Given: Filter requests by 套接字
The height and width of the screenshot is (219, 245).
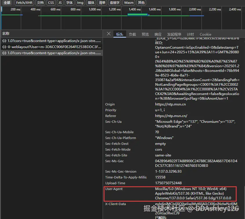Looking at the screenshot, I should pyautogui.click(x=115, y=3).
